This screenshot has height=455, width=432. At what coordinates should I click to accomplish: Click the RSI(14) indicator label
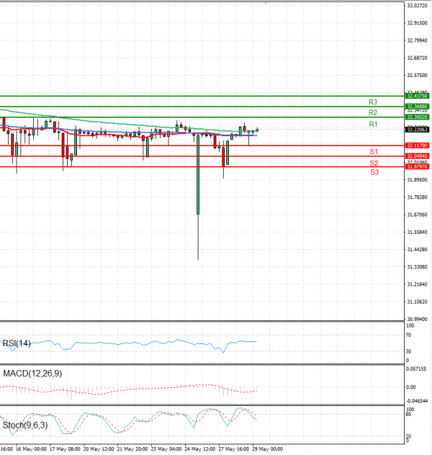point(17,343)
